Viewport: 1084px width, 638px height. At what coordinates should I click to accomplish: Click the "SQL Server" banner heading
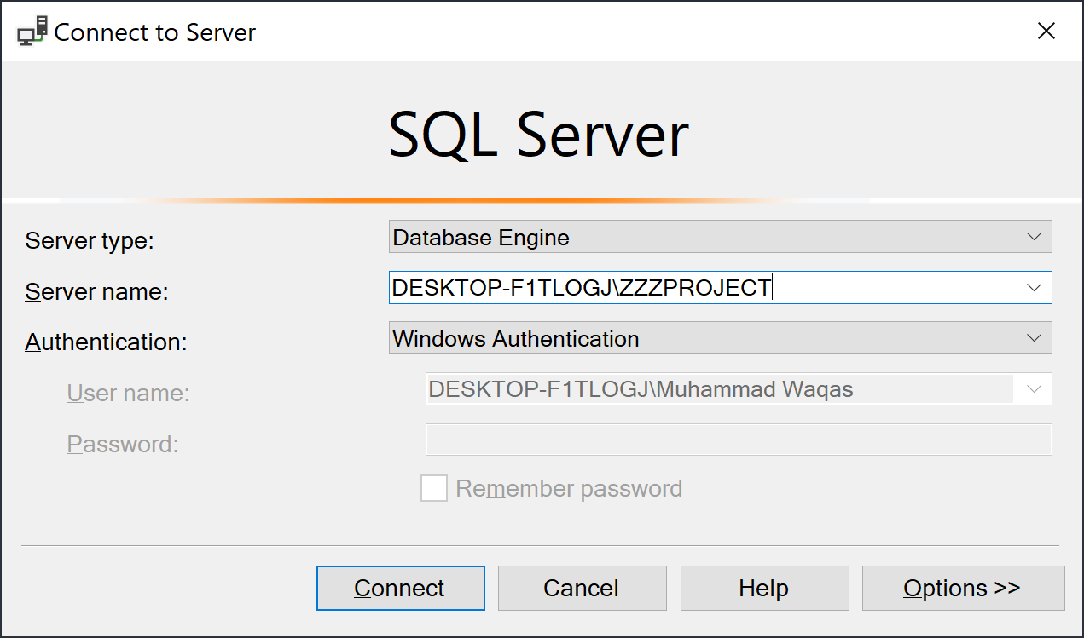[x=539, y=136]
